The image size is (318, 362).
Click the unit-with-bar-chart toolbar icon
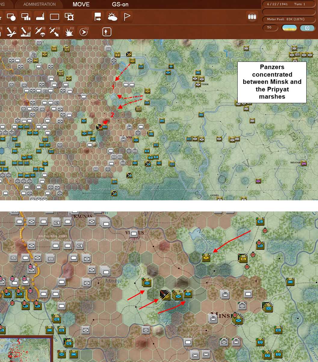[26, 17]
